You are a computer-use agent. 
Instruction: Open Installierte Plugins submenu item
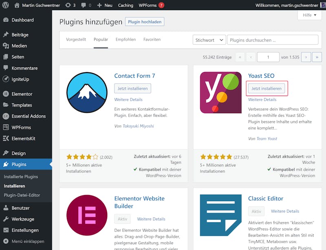pos(21,177)
